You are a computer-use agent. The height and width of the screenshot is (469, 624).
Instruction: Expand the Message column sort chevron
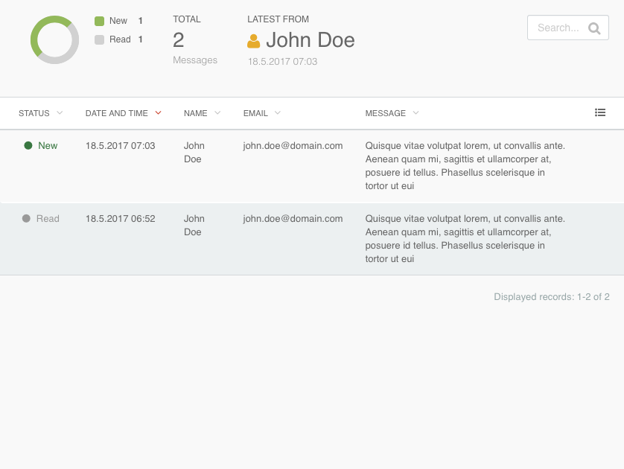pos(416,113)
